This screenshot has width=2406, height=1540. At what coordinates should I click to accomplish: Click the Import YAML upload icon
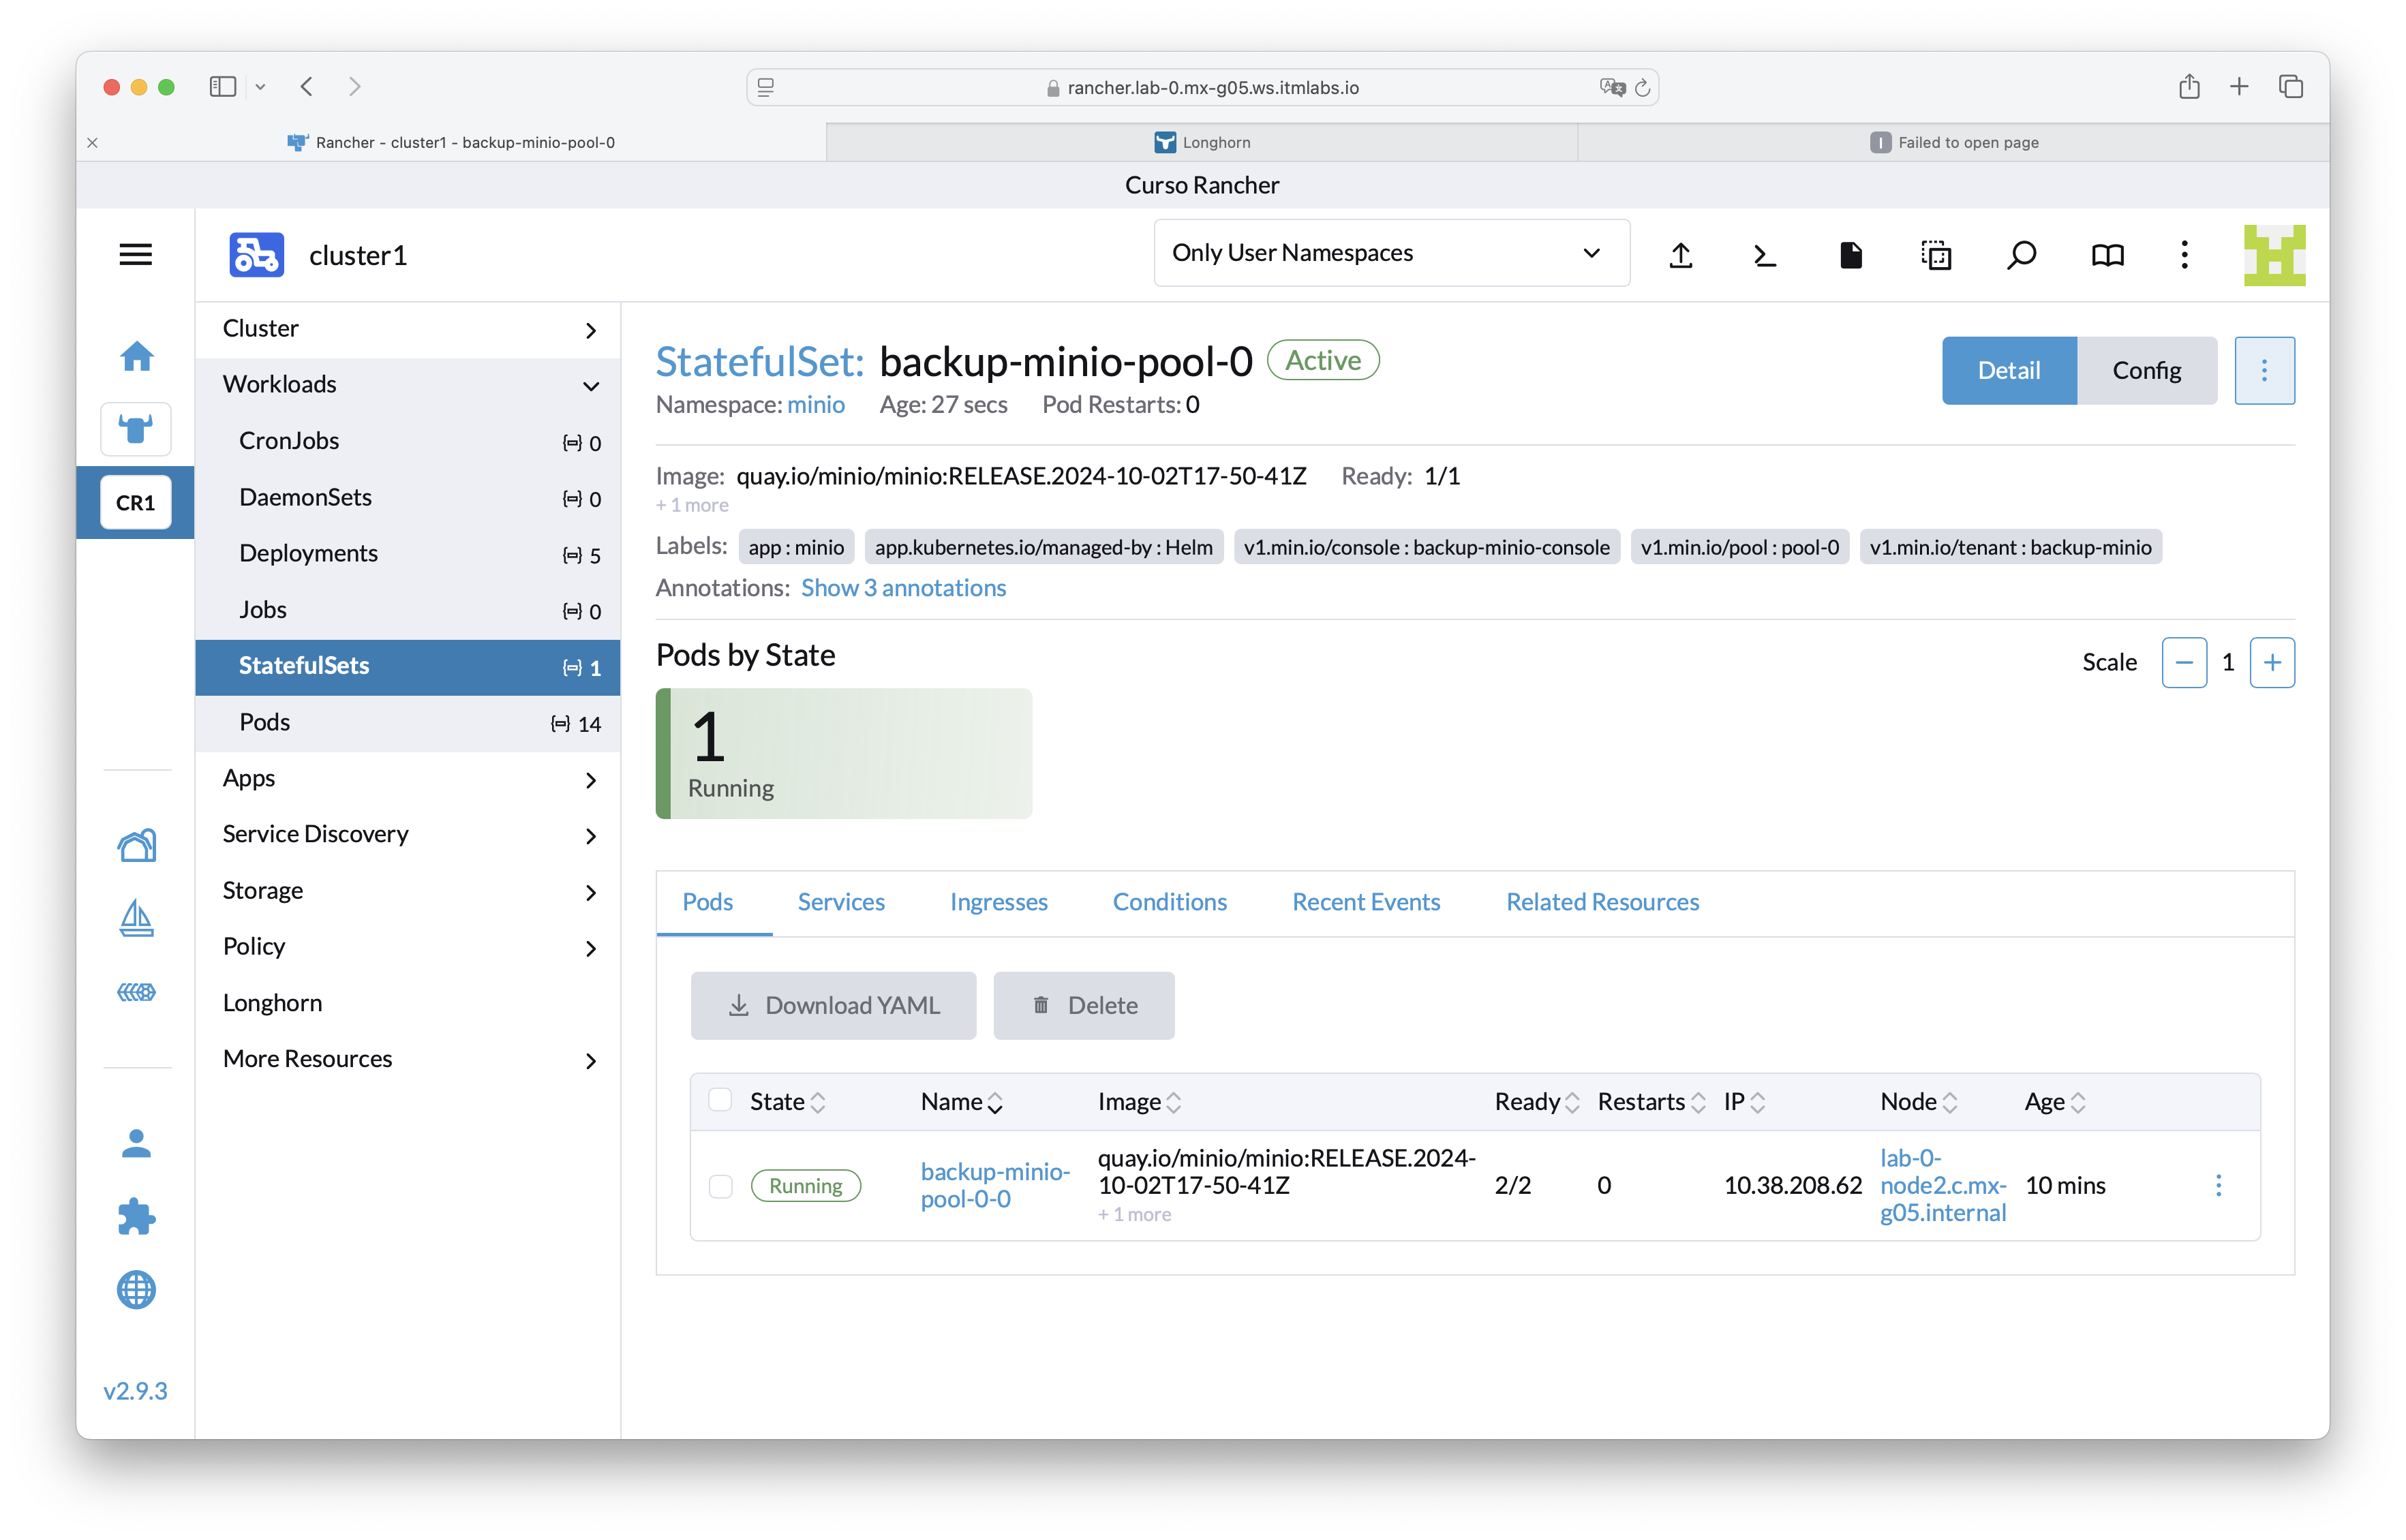tap(1681, 255)
